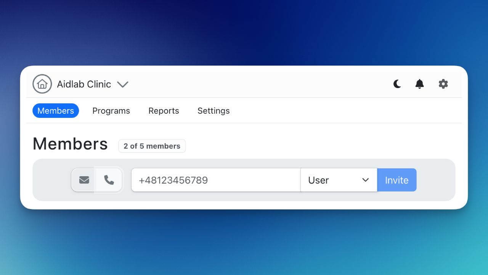Select the phone invite option

coord(109,180)
